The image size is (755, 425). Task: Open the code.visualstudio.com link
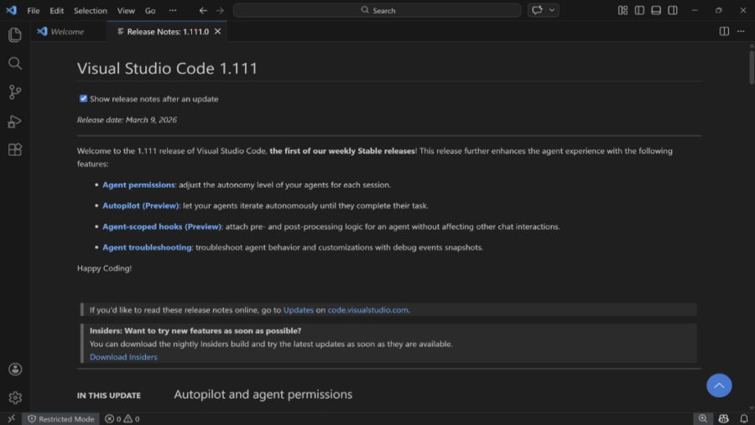[x=368, y=310]
